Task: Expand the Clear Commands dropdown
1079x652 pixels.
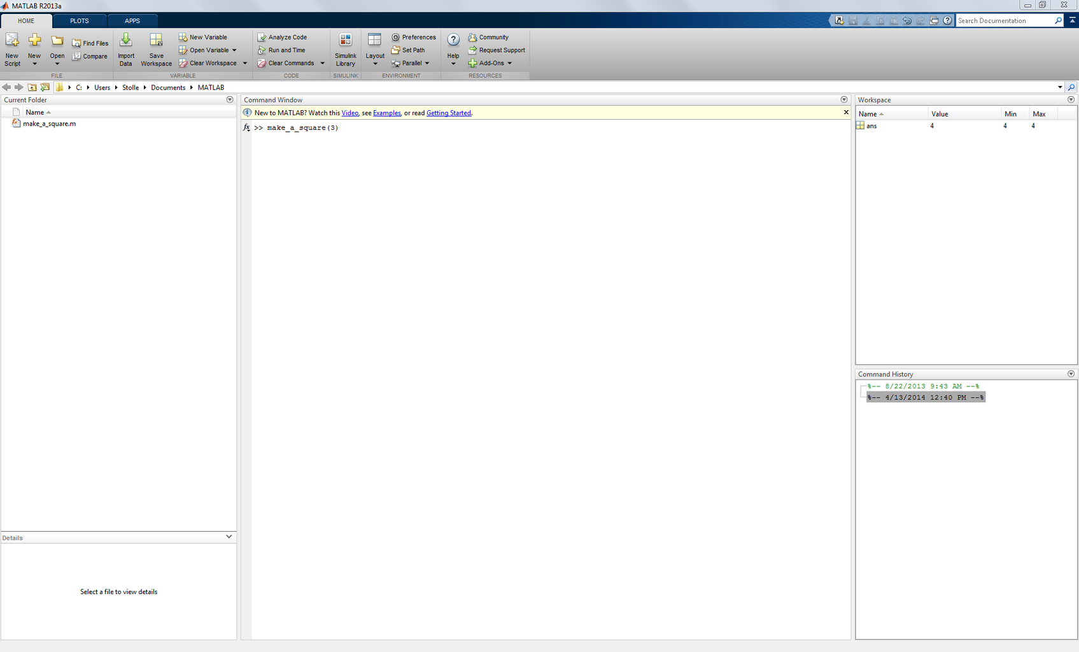Action: click(322, 63)
